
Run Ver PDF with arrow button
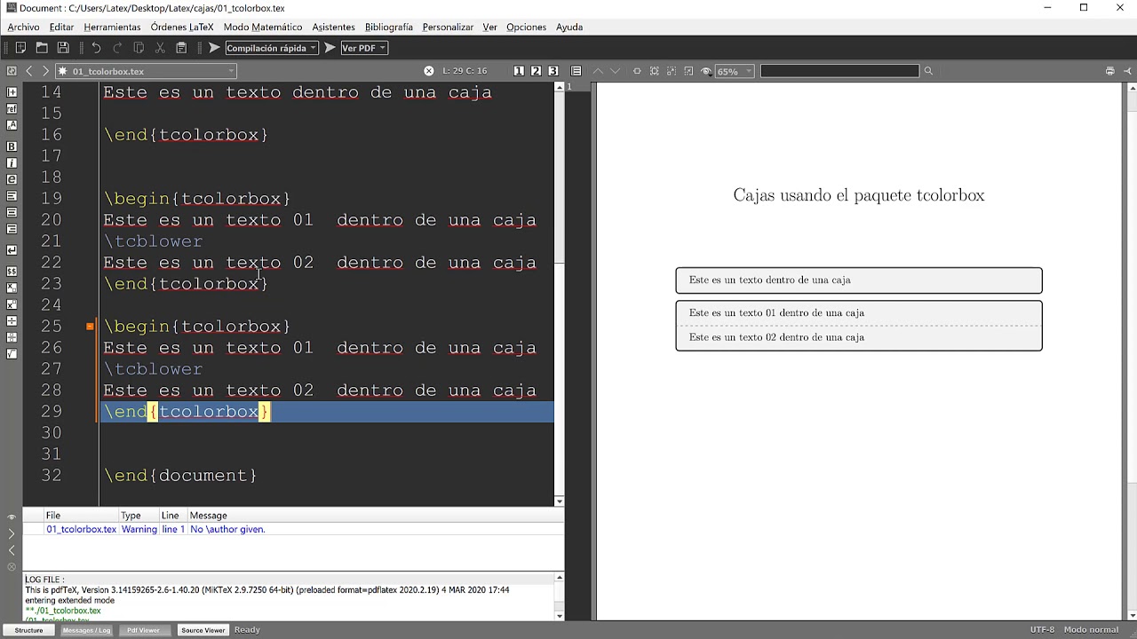tap(330, 48)
